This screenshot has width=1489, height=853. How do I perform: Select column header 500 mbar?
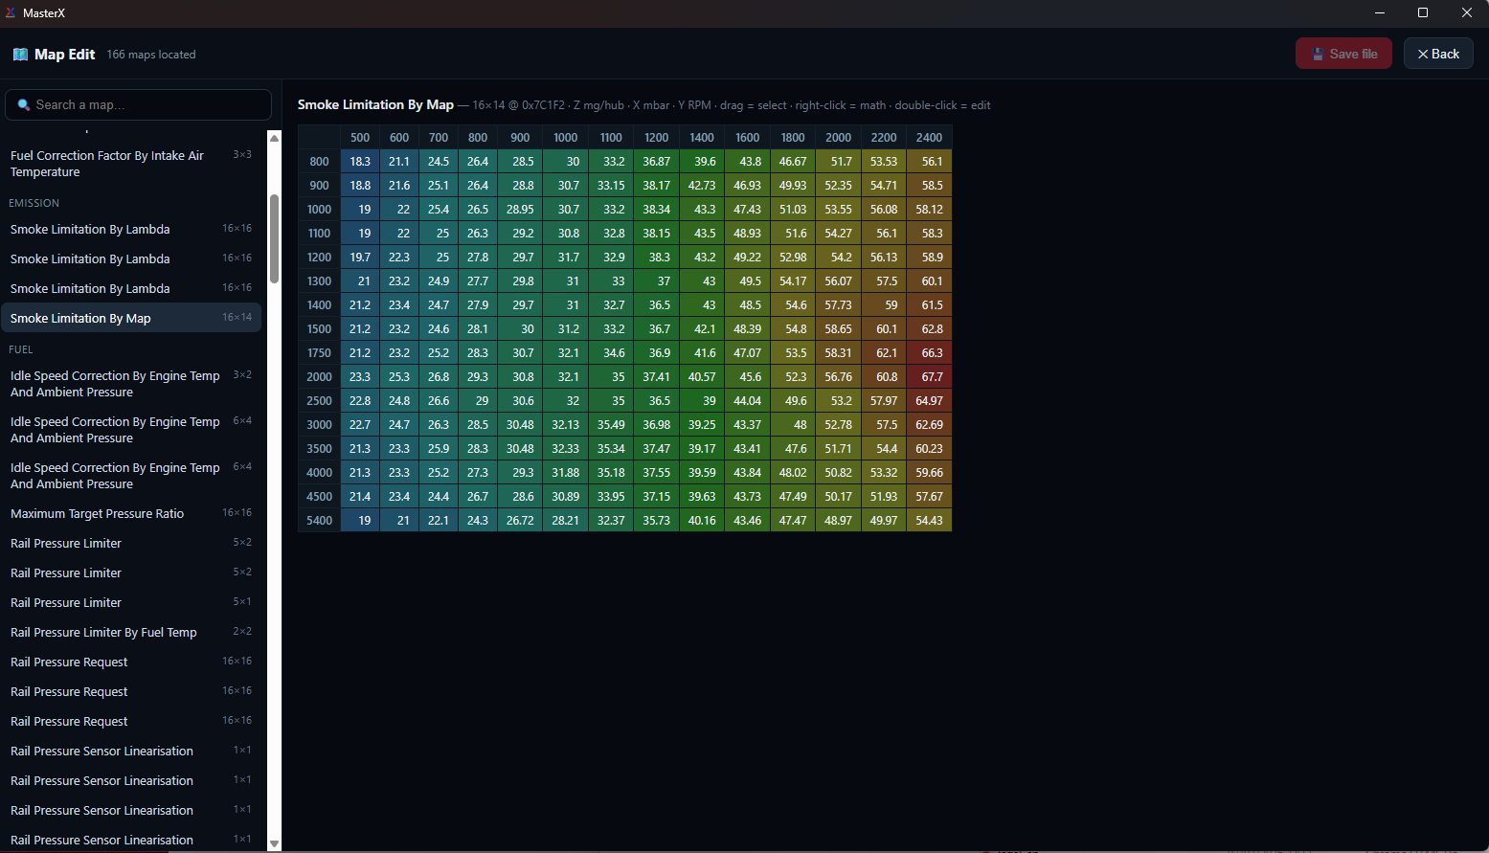pyautogui.click(x=360, y=138)
